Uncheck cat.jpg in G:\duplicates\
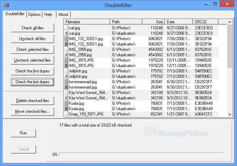The image size is (237, 166). (x=66, y=33)
